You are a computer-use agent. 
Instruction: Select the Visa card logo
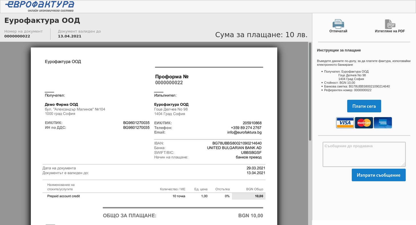345,123
